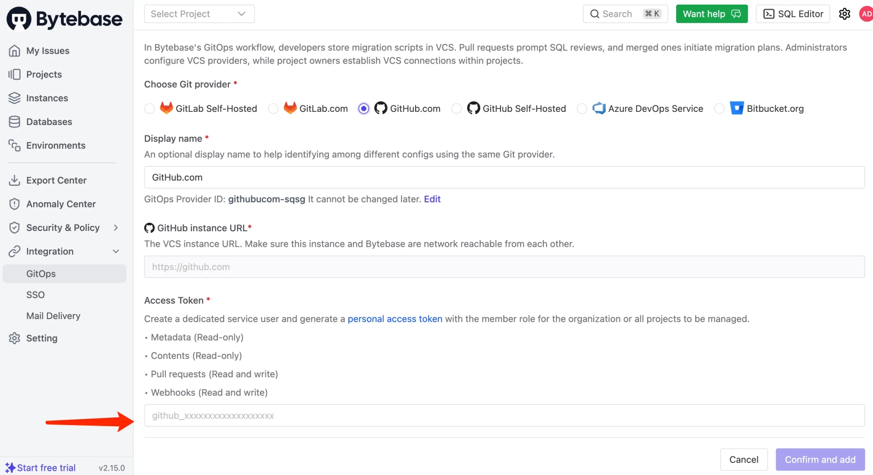Click the Databases cylinder icon
Screen dimensions: 873x475
(x=15, y=122)
